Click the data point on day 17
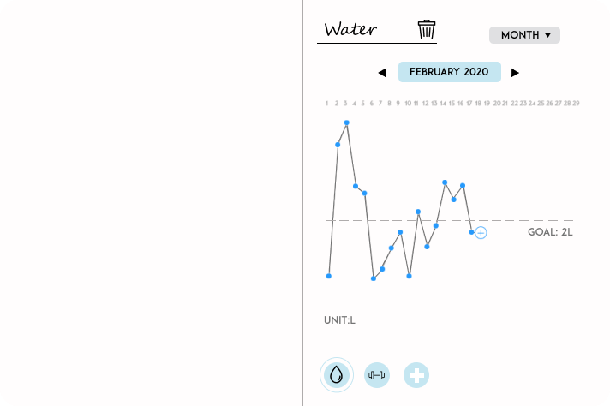Viewport: 610px width, 406px height. coord(472,232)
